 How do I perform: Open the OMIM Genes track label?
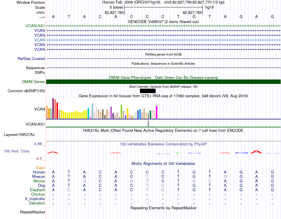click(33, 82)
